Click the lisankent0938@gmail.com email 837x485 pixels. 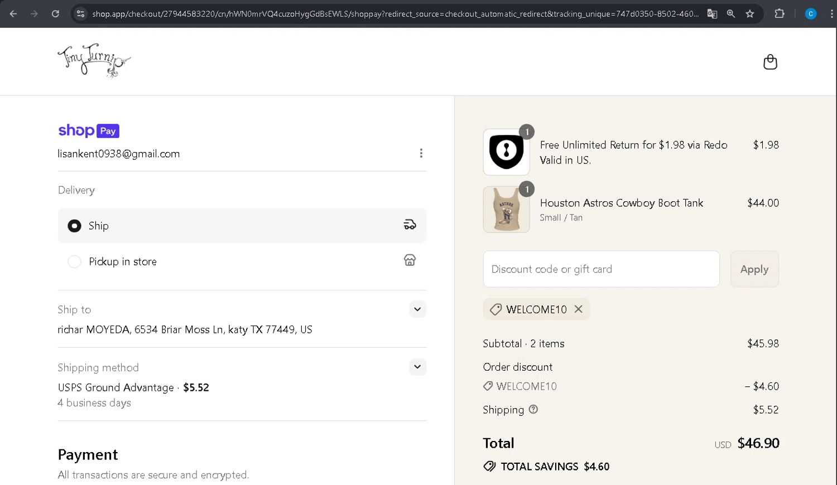(119, 154)
